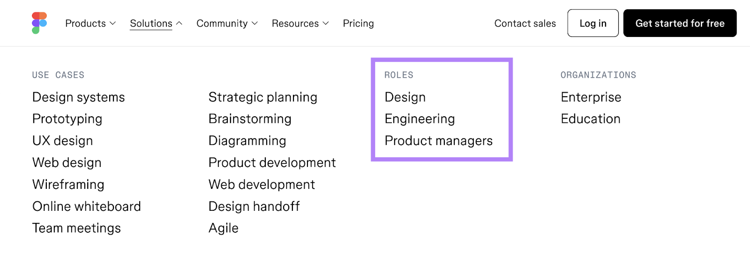
Task: Select Strategic planning from use cases
Action: [262, 97]
